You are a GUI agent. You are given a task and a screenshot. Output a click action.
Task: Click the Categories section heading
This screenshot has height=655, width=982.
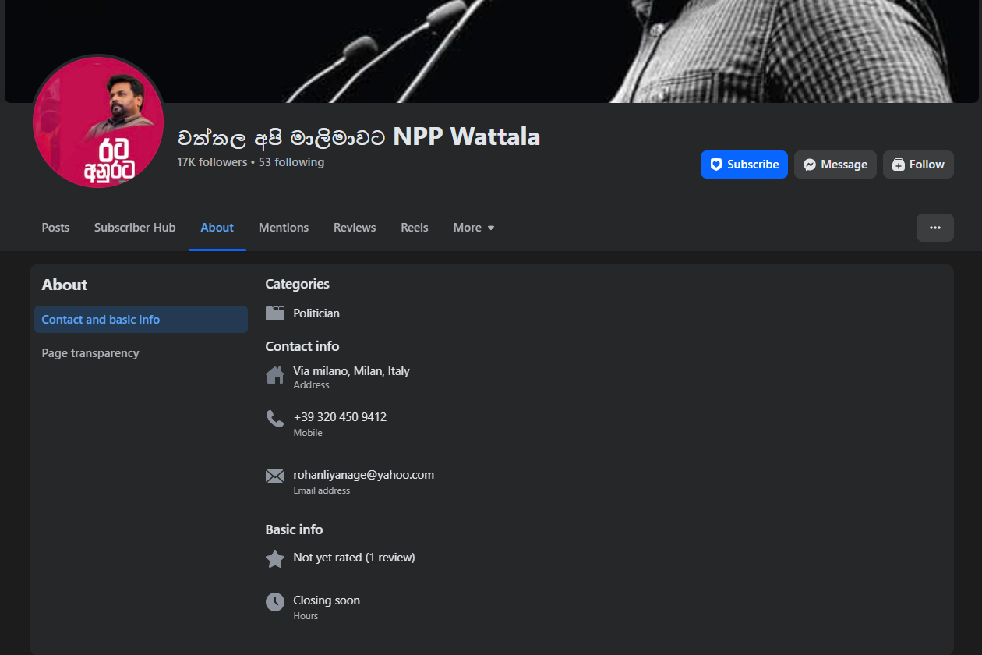297,284
